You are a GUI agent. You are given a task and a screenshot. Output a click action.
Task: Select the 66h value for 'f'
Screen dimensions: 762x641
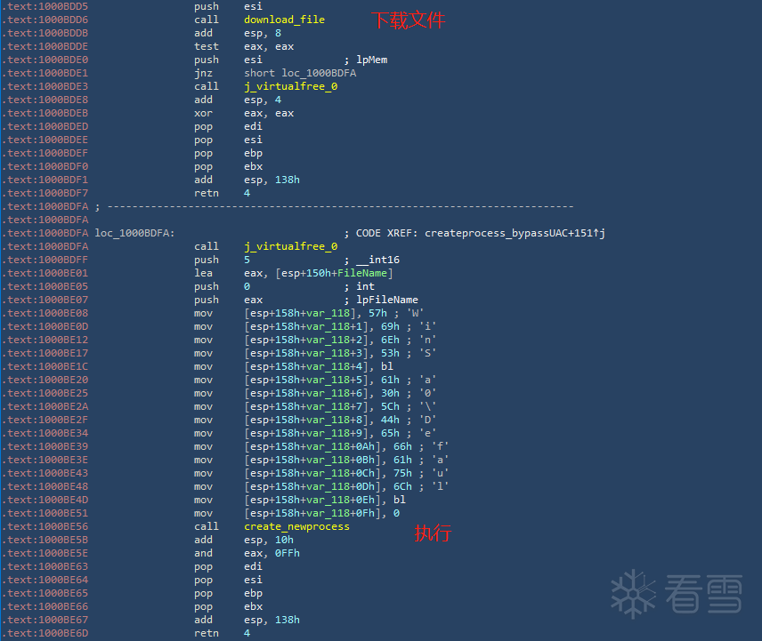pyautogui.click(x=402, y=447)
